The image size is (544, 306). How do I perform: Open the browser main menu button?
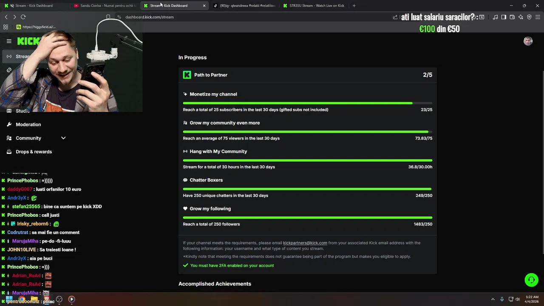point(538,17)
